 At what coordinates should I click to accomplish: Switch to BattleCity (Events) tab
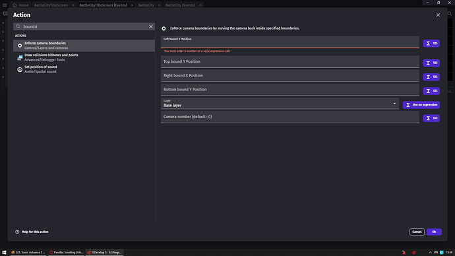pyautogui.click(x=180, y=5)
